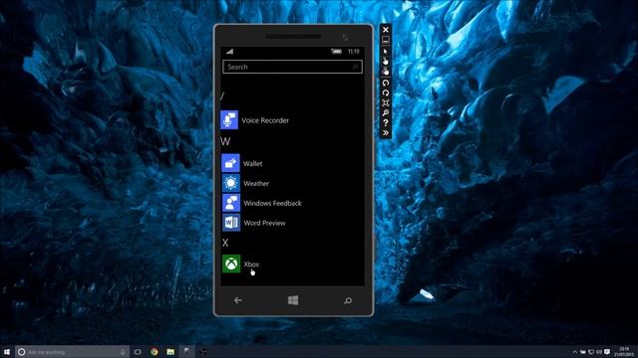The width and height of the screenshot is (638, 358).
Task: Open the Xbox app icon
Action: pos(231,264)
